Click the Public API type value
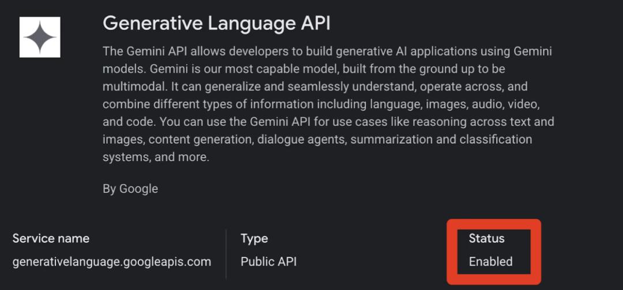This screenshot has width=623, height=290. pos(268,262)
